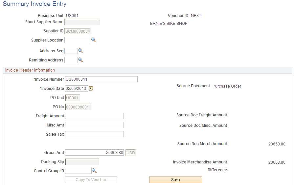Click the Invoice Merchandise Amount value
This screenshot has height=185, width=294.
[x=277, y=162]
